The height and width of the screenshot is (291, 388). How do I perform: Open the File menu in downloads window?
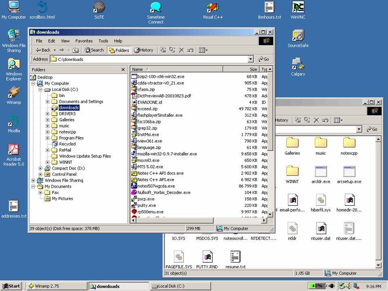click(39, 41)
